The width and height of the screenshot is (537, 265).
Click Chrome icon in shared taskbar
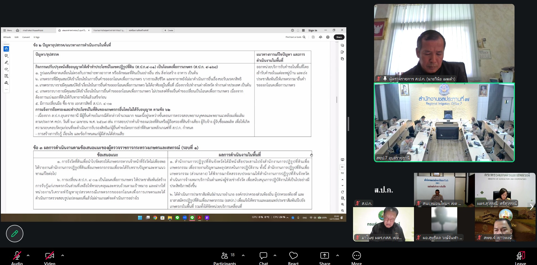155,218
